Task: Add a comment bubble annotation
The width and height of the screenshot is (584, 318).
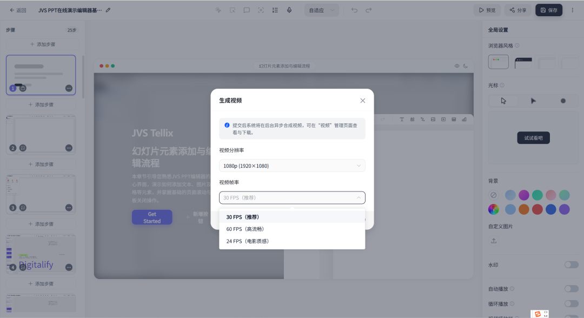Action: point(247,10)
